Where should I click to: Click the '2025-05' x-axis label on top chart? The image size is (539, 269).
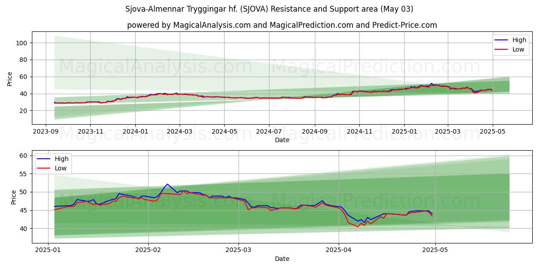(492, 132)
